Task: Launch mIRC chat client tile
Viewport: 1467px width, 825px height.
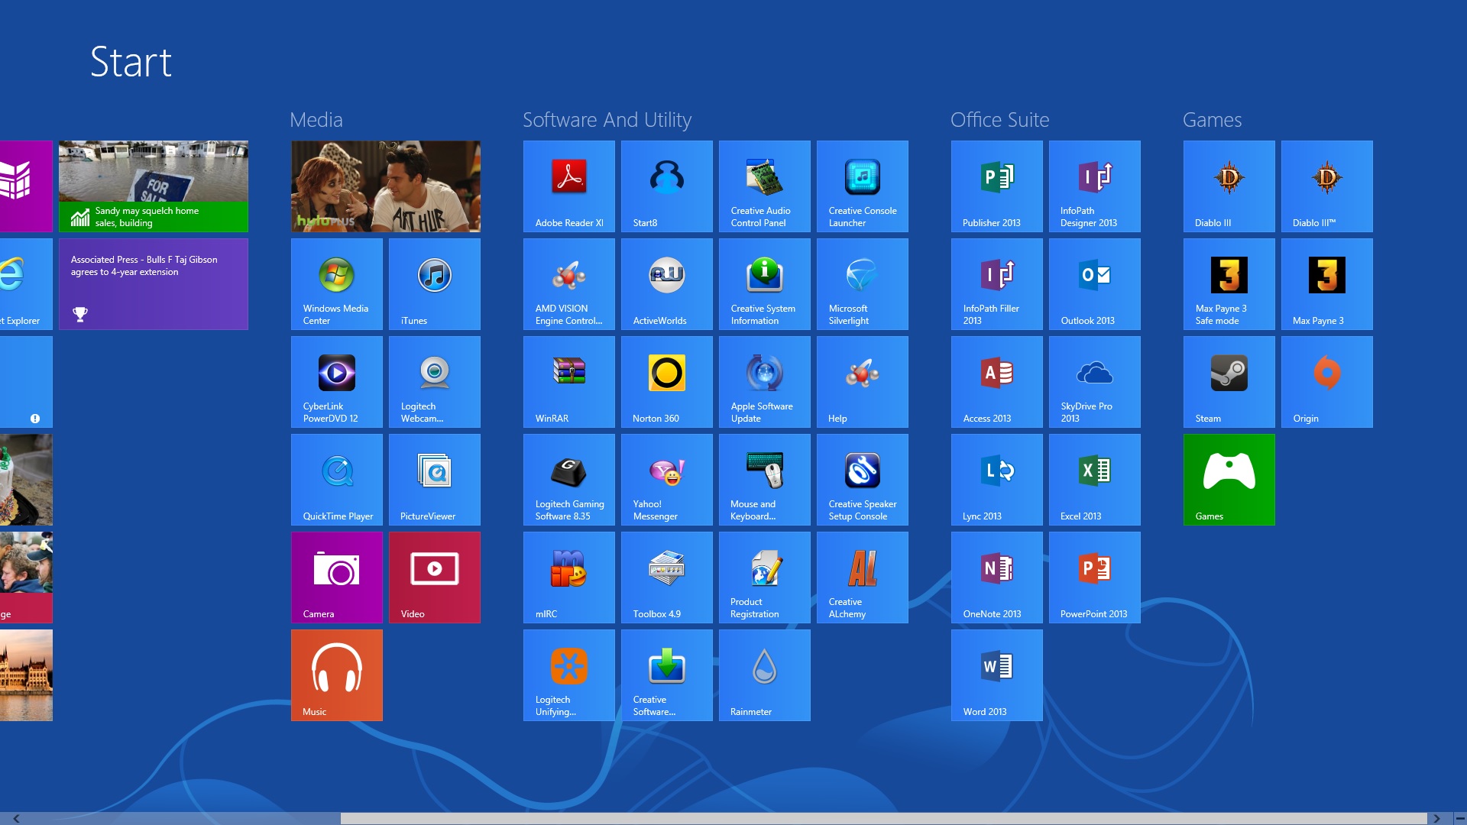Action: 568,577
